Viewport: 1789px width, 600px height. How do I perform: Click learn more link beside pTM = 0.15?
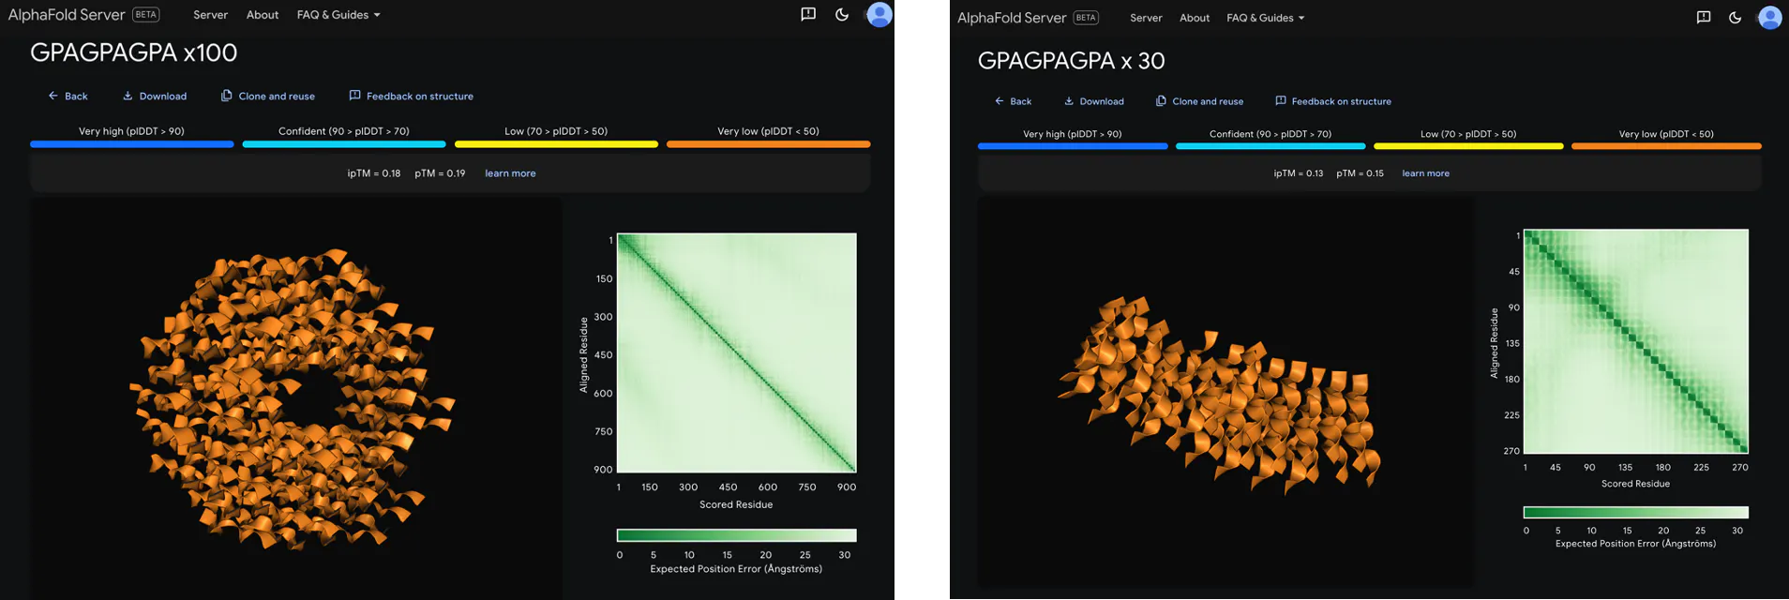tap(1425, 173)
